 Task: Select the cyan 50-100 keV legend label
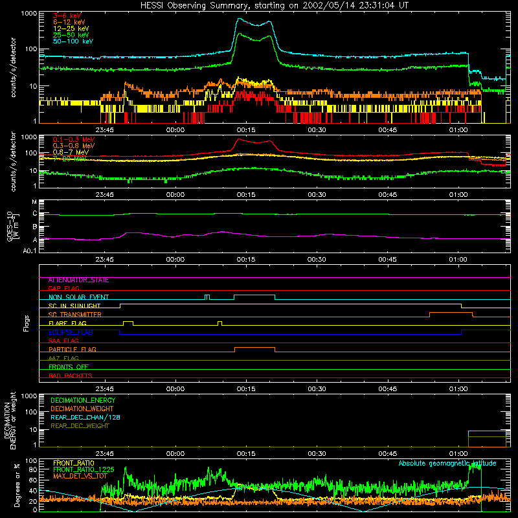click(73, 41)
